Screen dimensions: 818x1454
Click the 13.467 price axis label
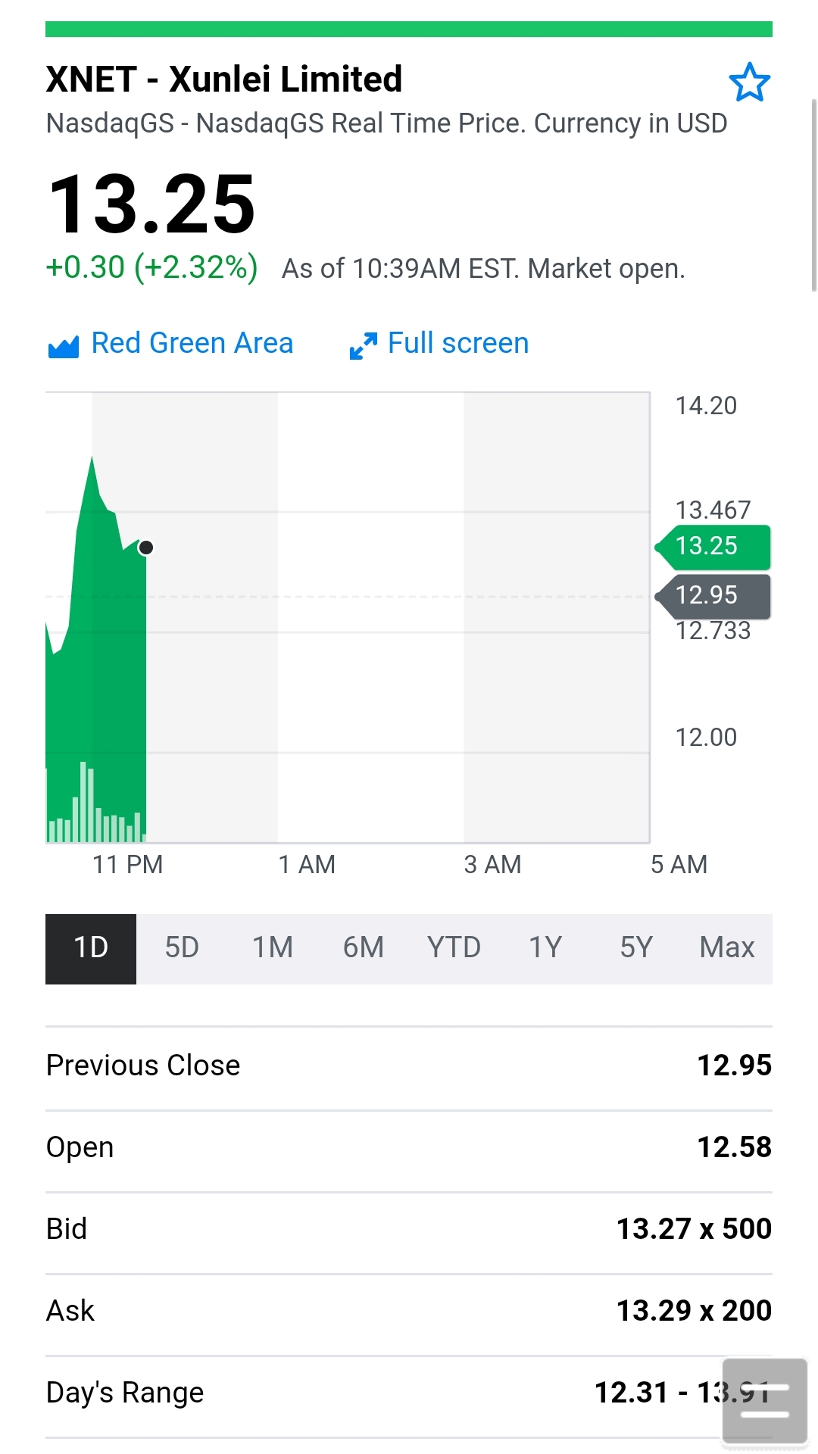point(713,510)
